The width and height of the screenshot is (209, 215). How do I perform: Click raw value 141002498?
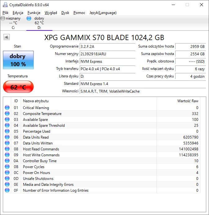point(189,149)
